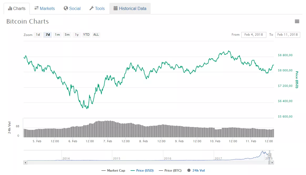Toggle the Market Cap series in legend
The image size is (306, 175).
(x=113, y=171)
